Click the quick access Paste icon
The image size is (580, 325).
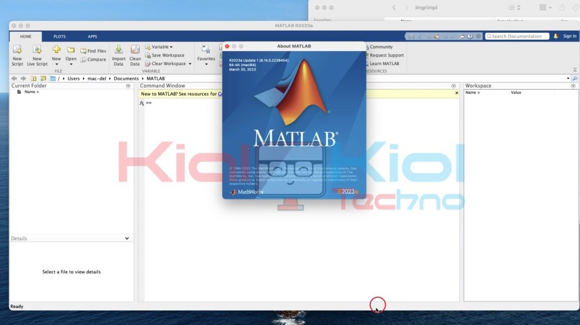click(437, 36)
